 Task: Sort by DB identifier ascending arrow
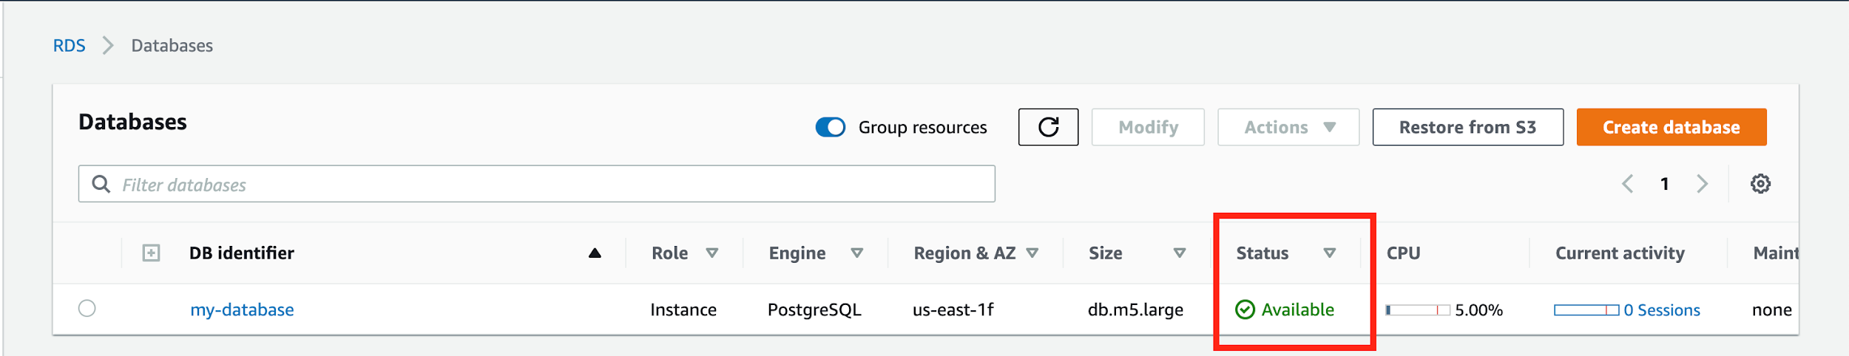tap(595, 253)
